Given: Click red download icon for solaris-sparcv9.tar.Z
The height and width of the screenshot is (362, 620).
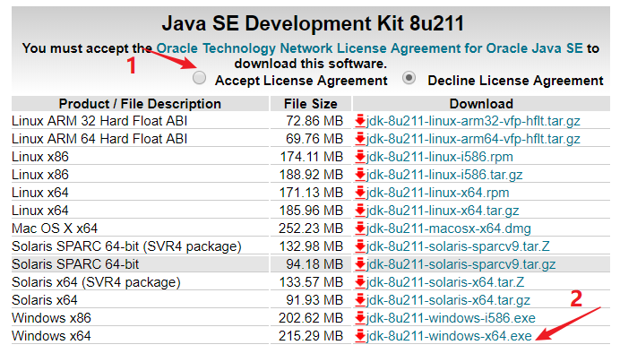Looking at the screenshot, I should [x=360, y=246].
